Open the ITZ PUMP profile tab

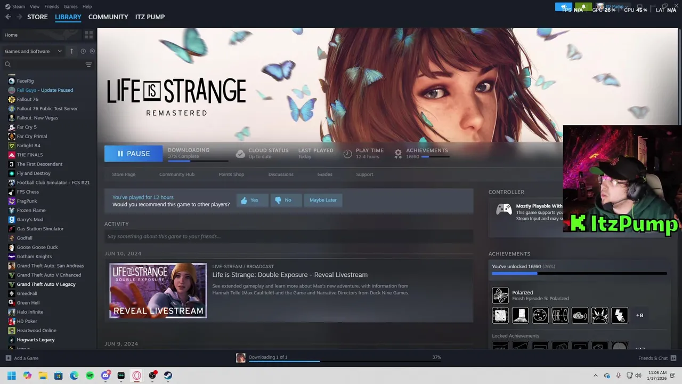tap(150, 17)
